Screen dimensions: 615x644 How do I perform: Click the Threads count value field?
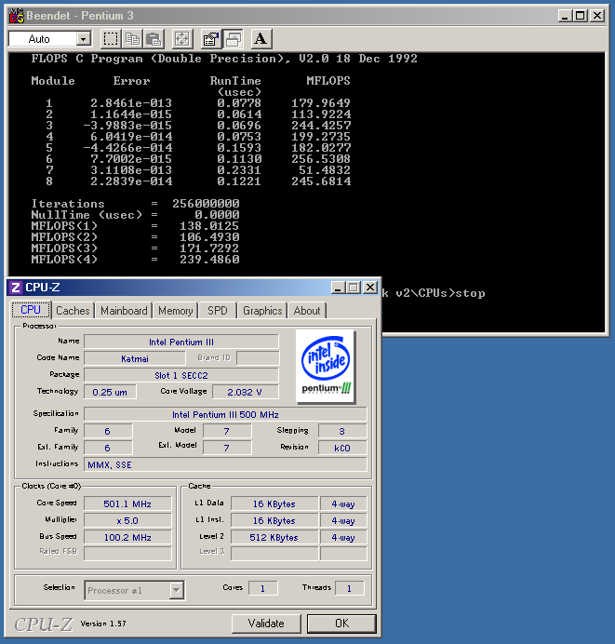click(349, 588)
